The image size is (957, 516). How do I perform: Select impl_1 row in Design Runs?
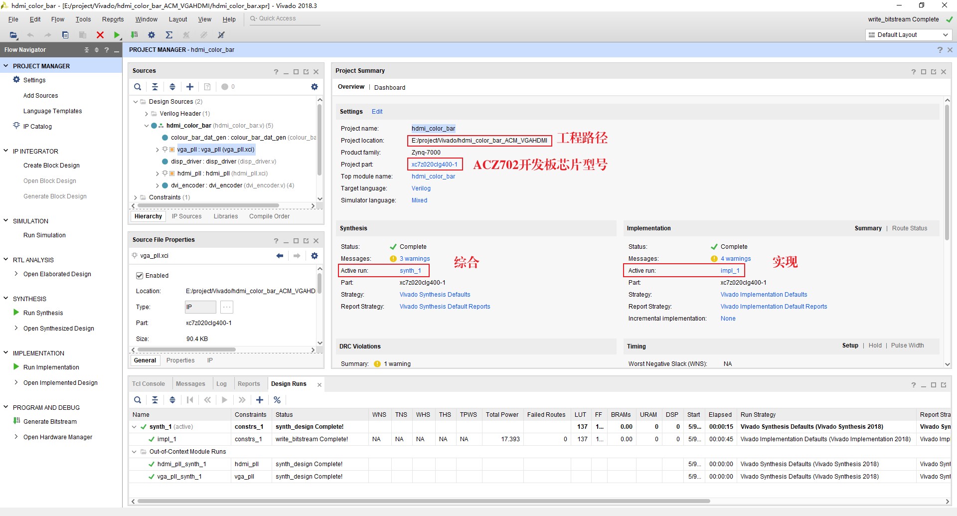pyautogui.click(x=540, y=439)
